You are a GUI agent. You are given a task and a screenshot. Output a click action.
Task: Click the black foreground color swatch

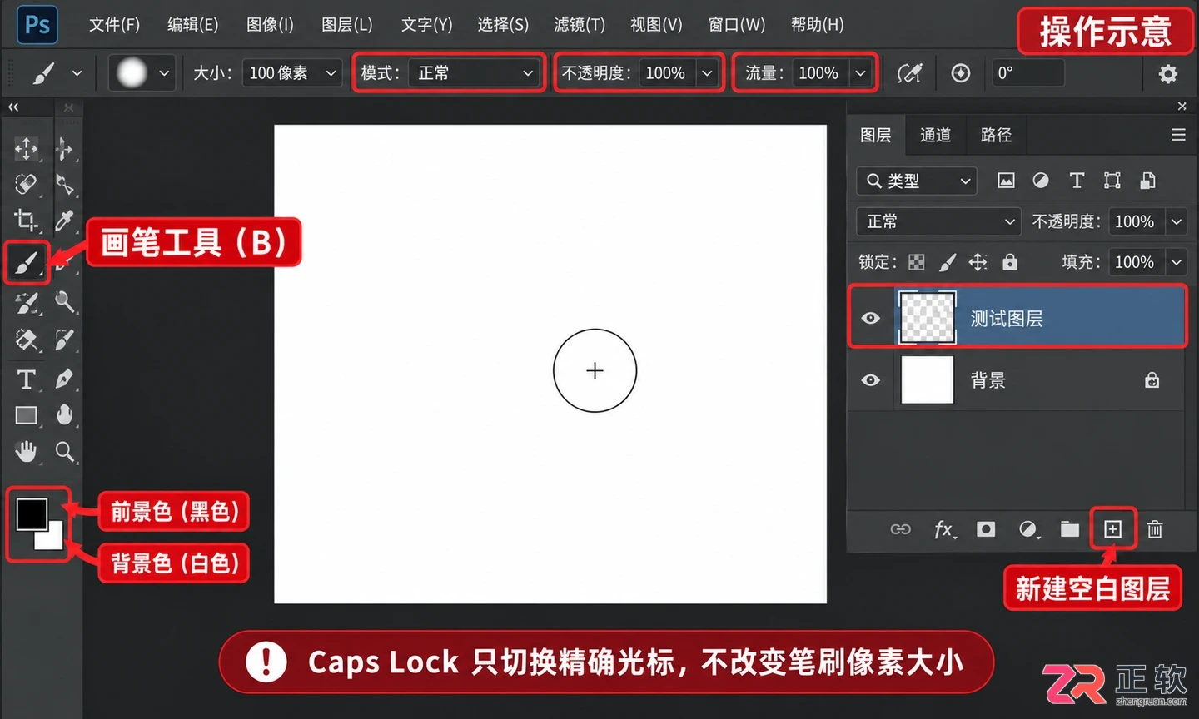(x=32, y=514)
